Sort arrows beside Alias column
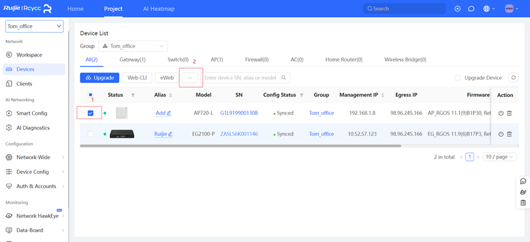 click(171, 95)
